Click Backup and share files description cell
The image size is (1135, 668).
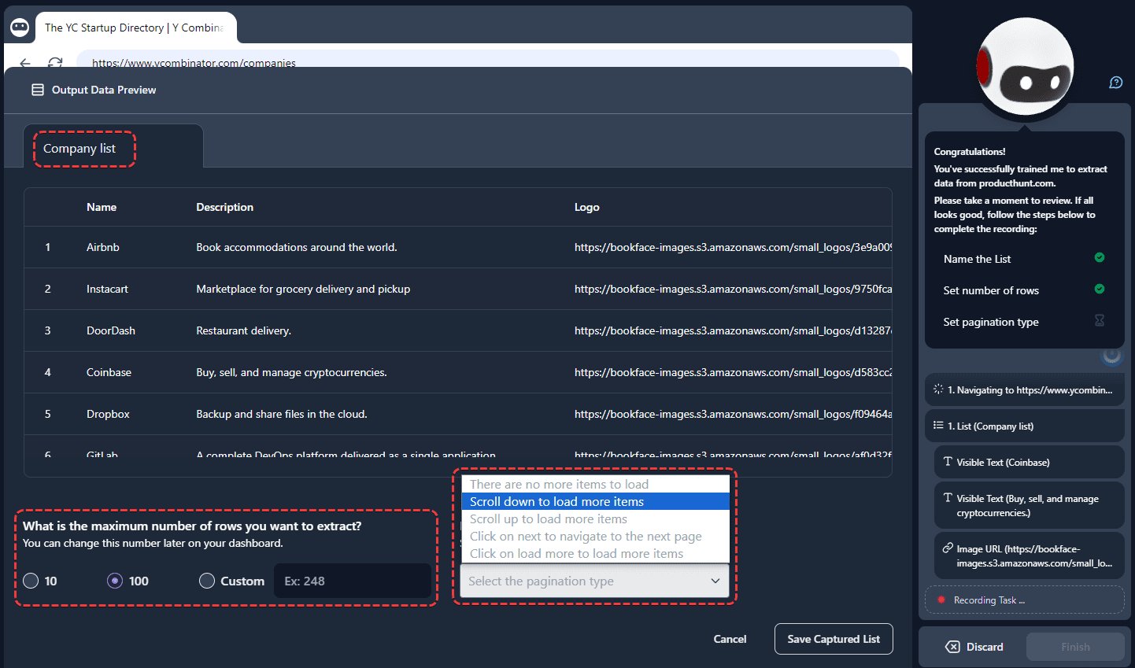[x=282, y=414]
